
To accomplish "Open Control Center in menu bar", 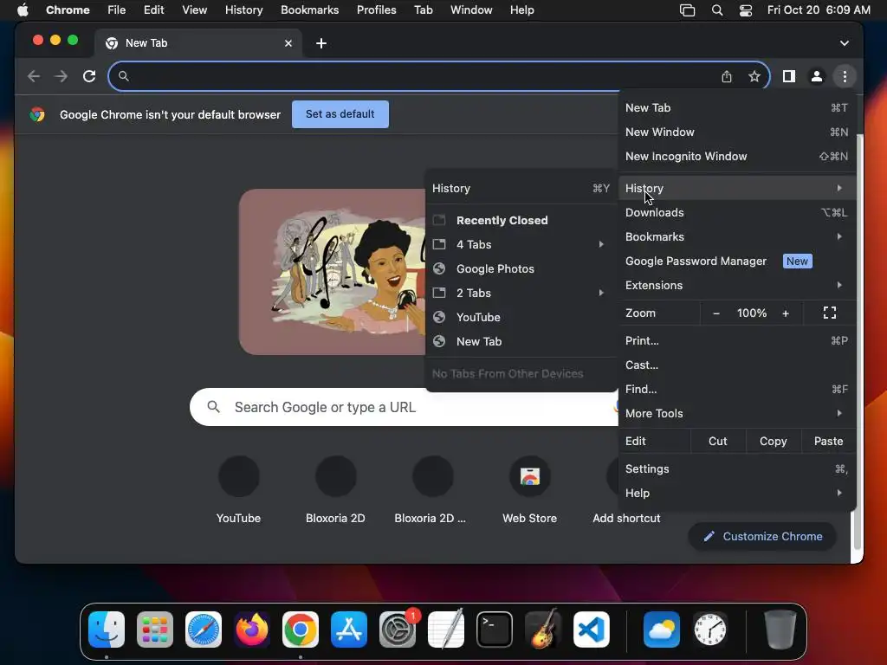I will (746, 10).
